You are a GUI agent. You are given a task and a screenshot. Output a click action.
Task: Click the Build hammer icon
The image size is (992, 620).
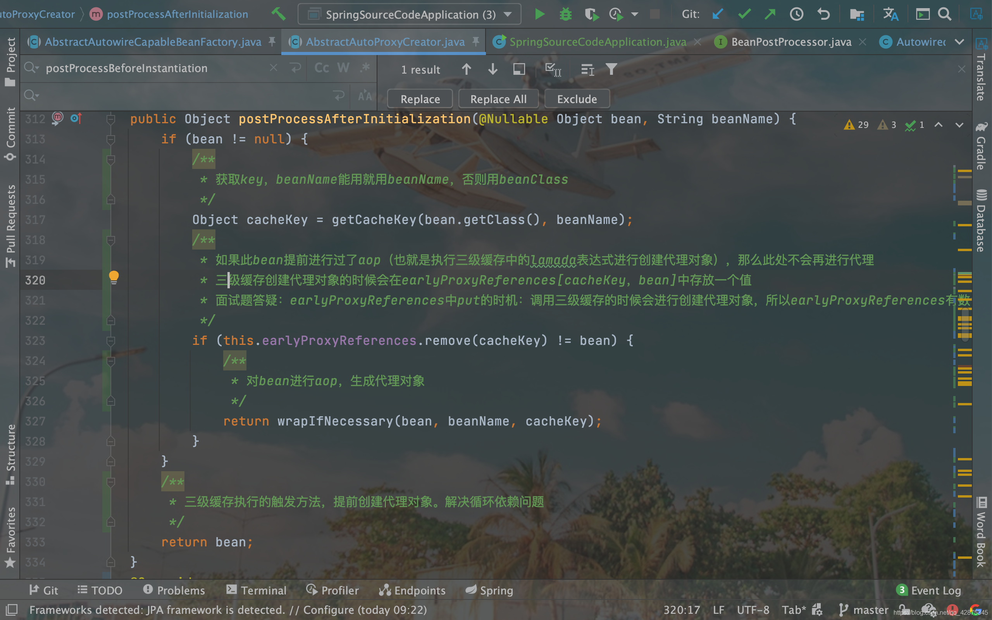click(x=278, y=14)
